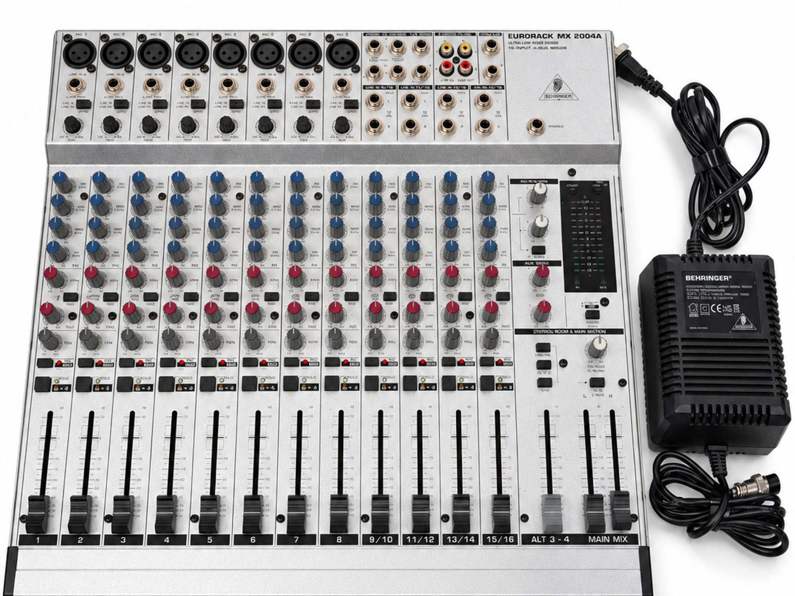Image resolution: width=795 pixels, height=596 pixels.
Task: Toggle channel 6's solo button beside green LED
Action: 250,384
